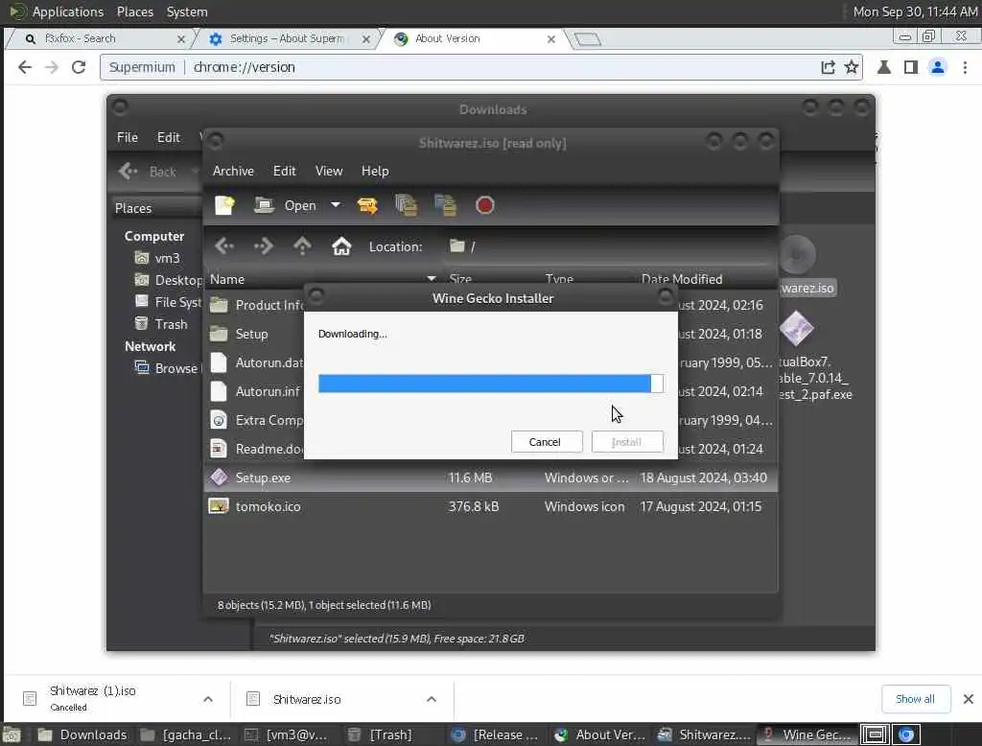982x746 pixels.
Task: Expand Shitwarez.iso download options chevron
Action: [x=431, y=699]
